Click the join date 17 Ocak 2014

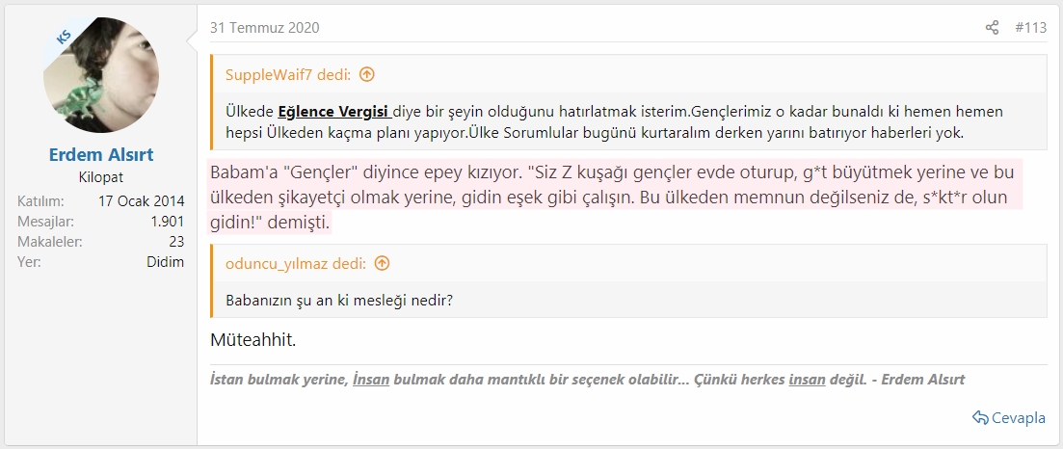141,201
